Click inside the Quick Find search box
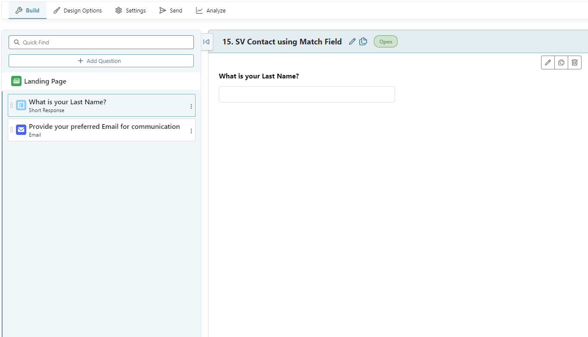This screenshot has height=337, width=588. tap(101, 42)
